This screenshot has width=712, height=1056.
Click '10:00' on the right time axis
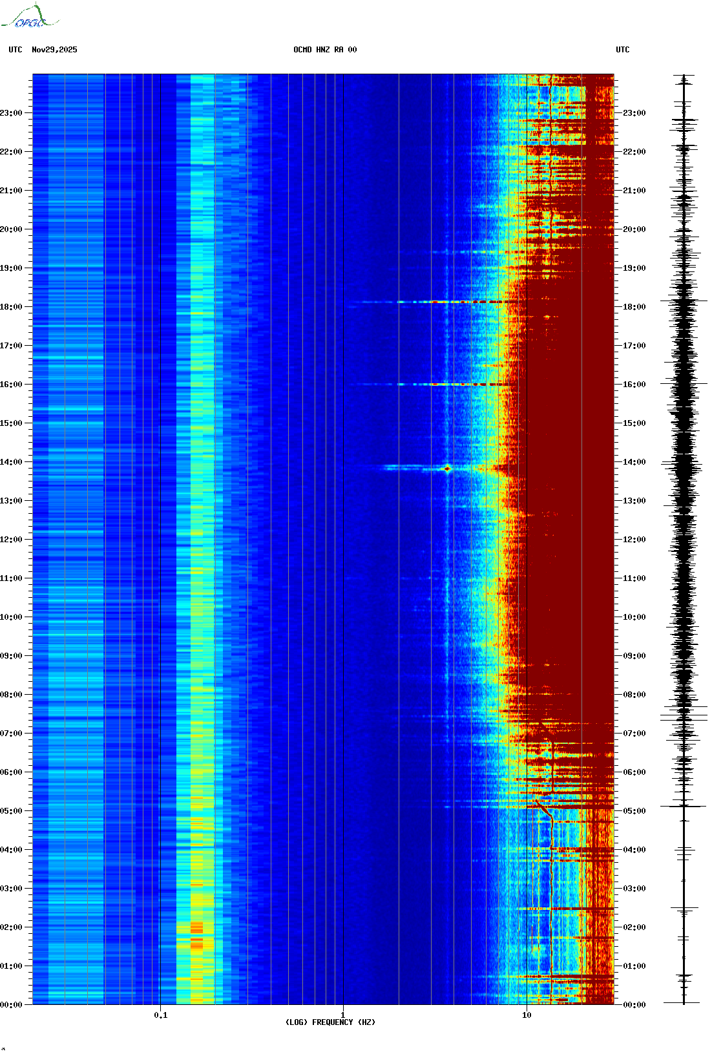pos(634,617)
